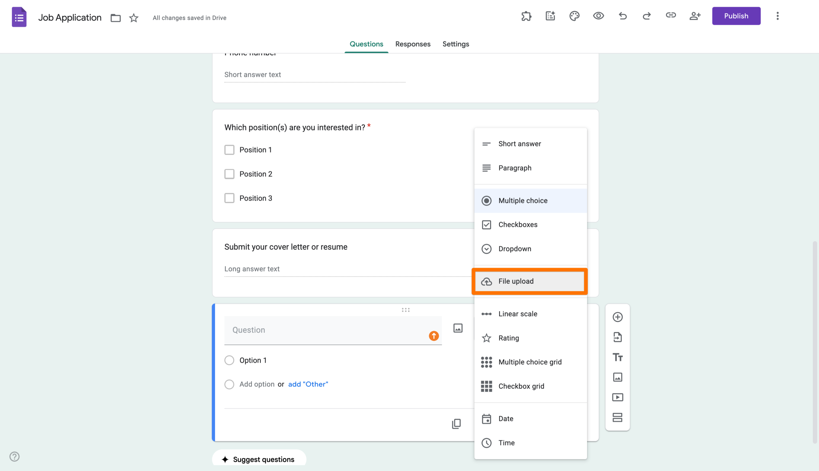
Task: Add an image to the new question
Action: coord(457,328)
